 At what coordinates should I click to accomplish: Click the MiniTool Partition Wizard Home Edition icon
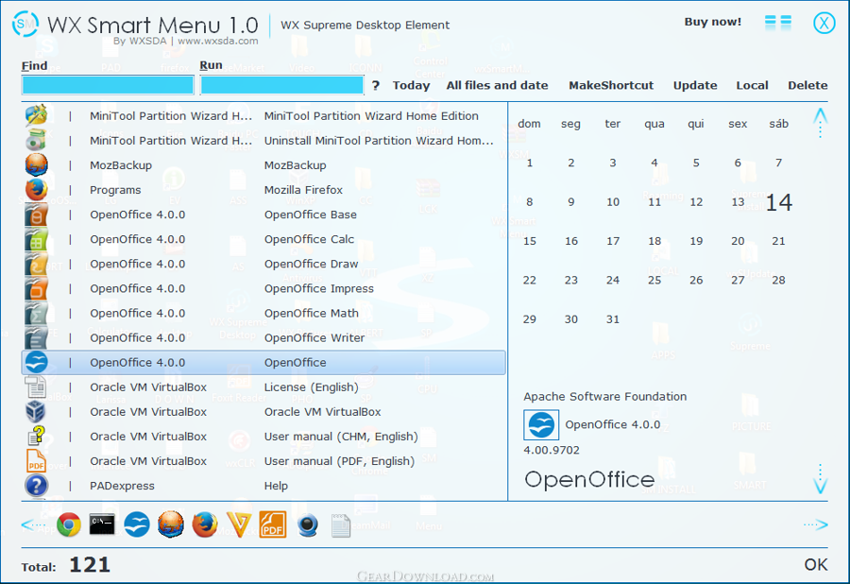[36, 115]
